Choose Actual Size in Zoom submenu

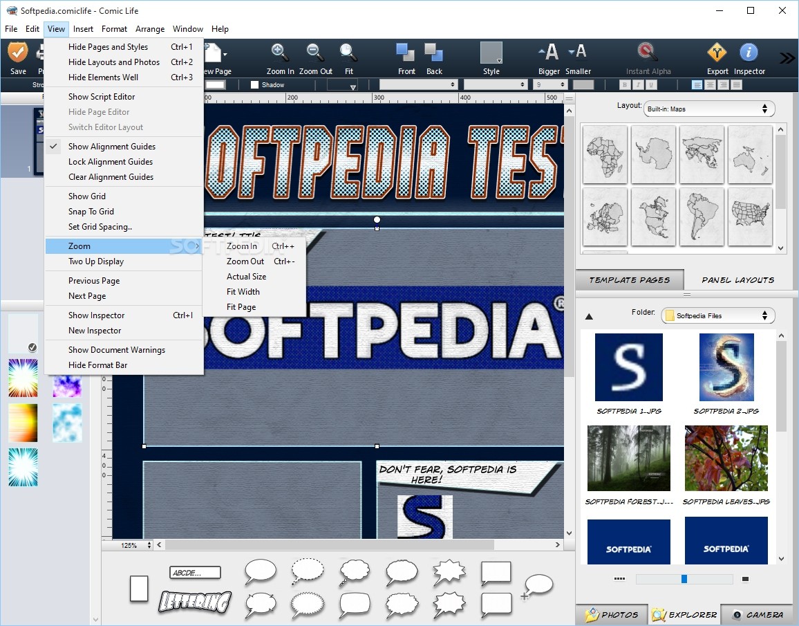tap(254, 276)
